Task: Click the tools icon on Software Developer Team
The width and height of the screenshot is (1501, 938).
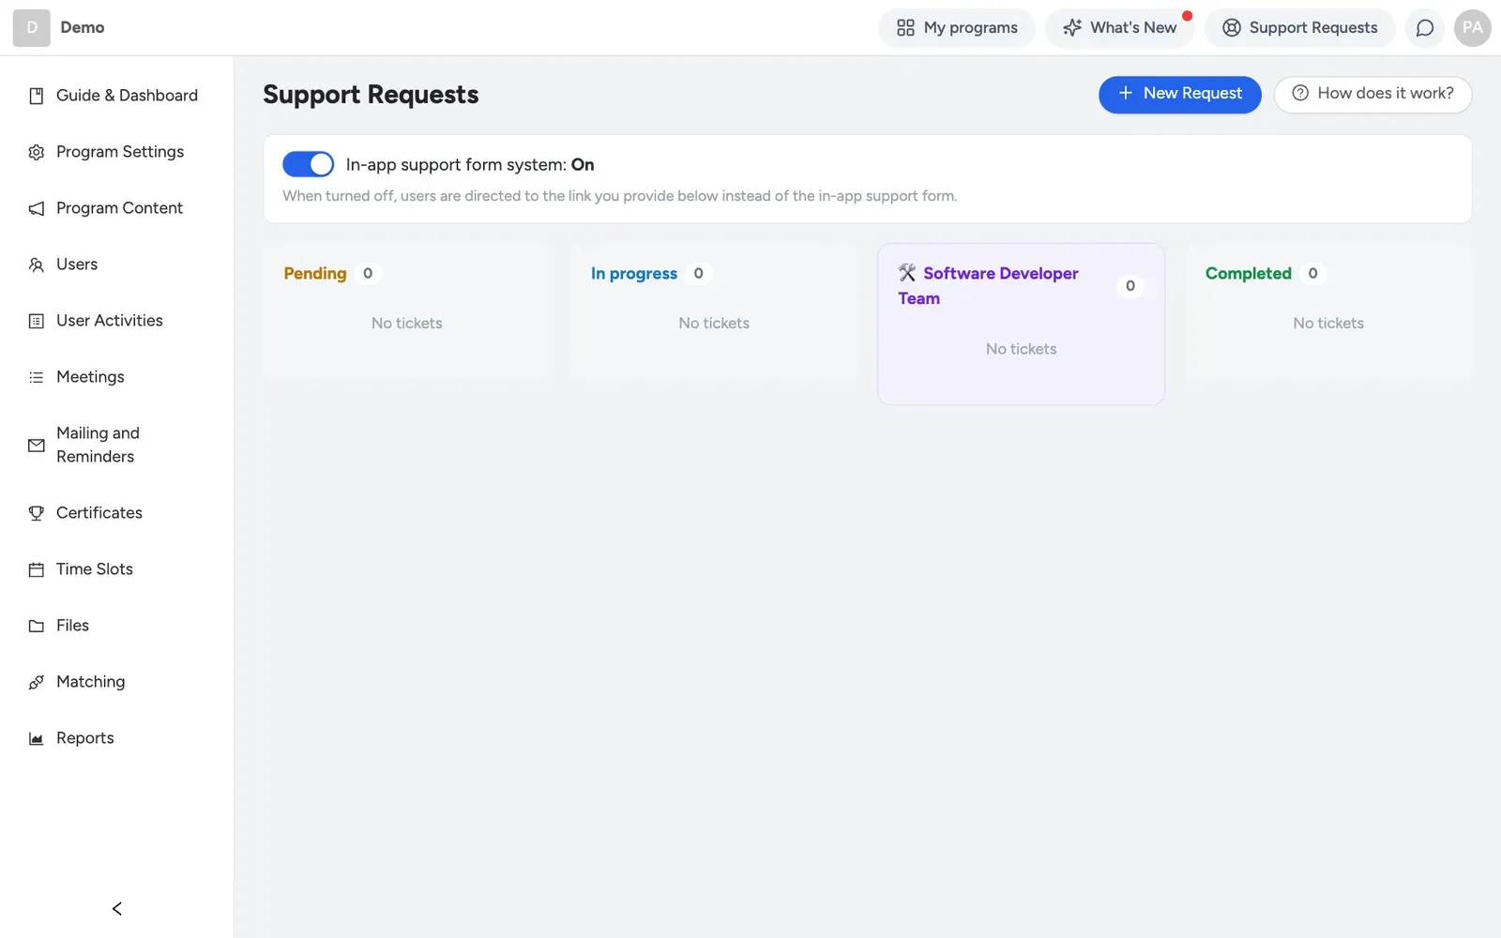Action: (x=907, y=273)
